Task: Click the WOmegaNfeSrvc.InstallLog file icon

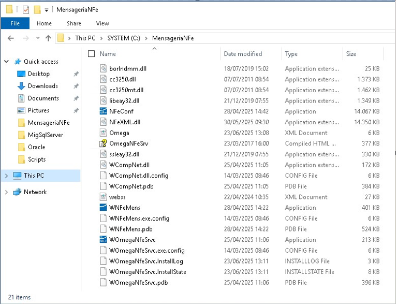Action: pos(103,261)
